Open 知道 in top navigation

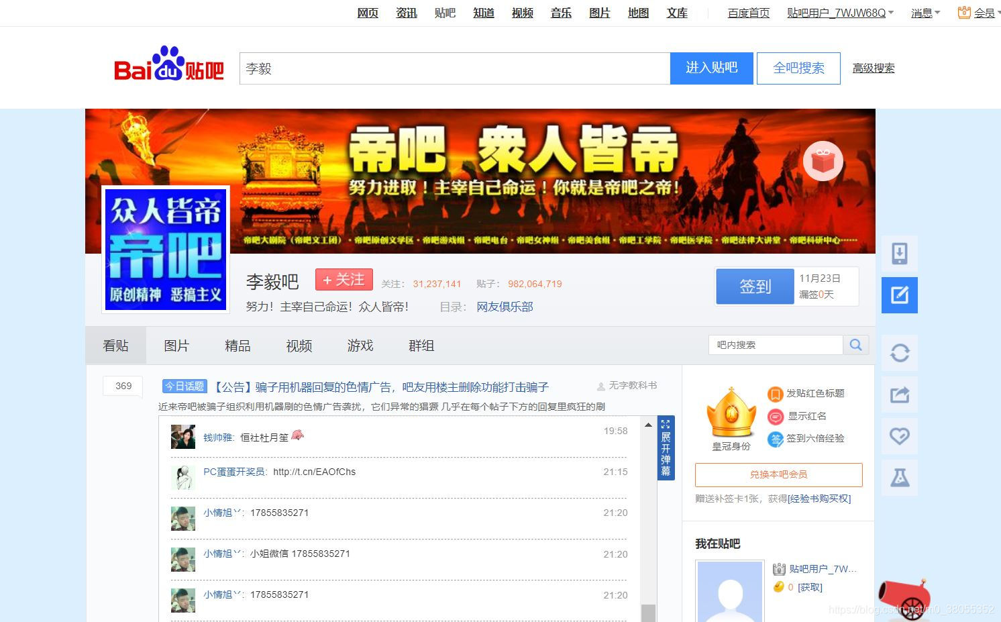484,13
